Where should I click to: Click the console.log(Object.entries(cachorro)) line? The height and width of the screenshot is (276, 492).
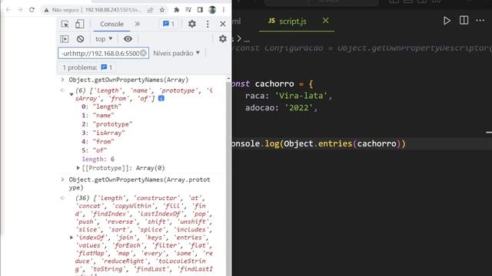pyautogui.click(x=319, y=143)
